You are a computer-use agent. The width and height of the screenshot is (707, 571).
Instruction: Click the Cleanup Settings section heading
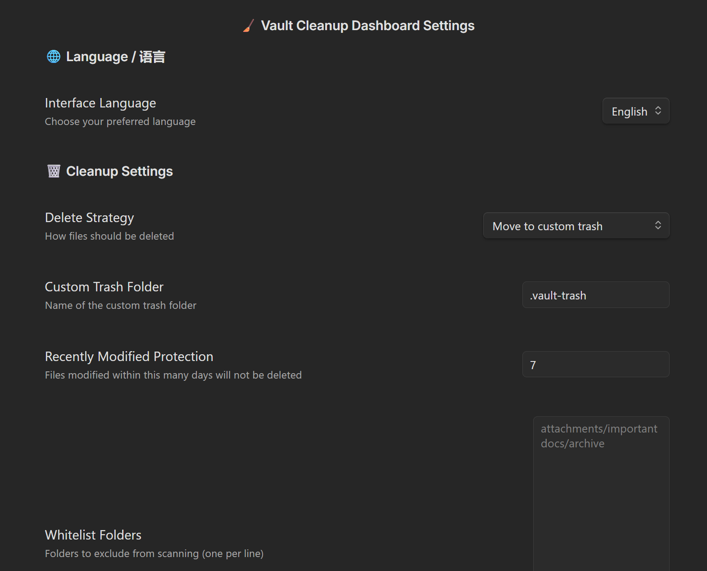click(x=119, y=171)
